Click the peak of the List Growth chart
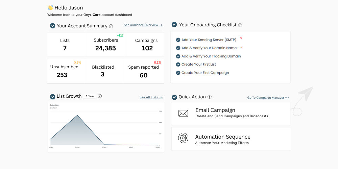Screen dimensions: 338x169 point(78,115)
